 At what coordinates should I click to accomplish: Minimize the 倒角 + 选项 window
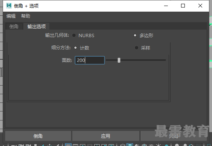coord(166,6)
